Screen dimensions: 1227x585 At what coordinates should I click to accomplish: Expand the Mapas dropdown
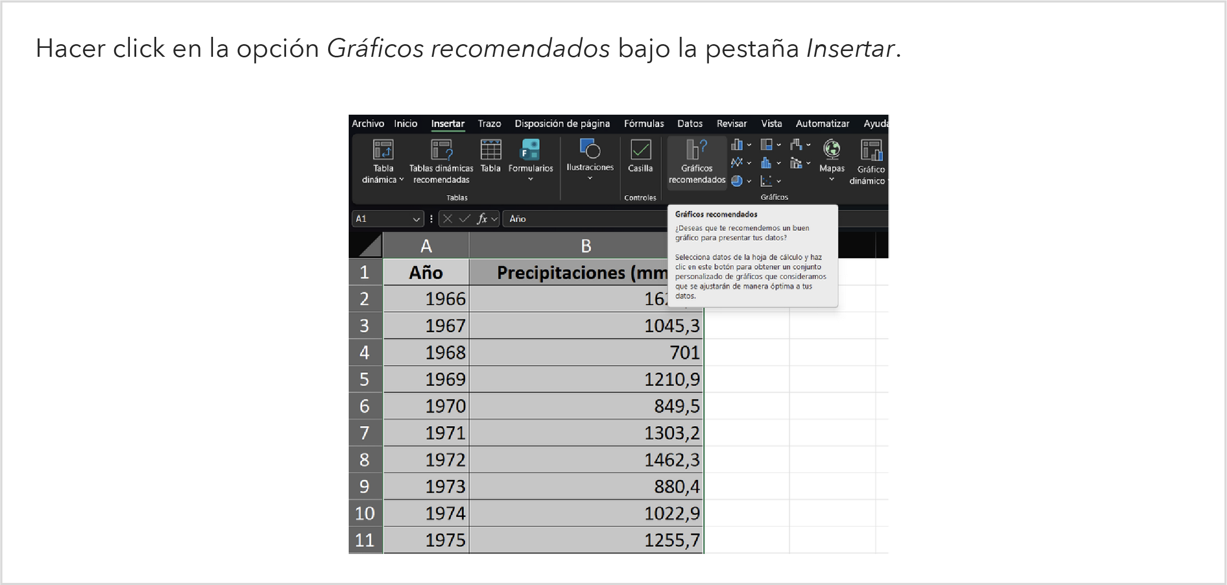point(831,179)
